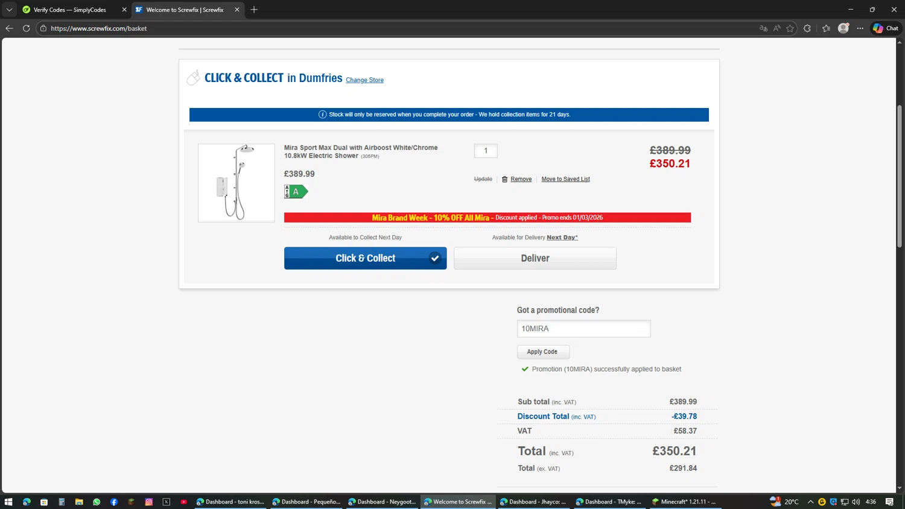
Task: Refresh the Screwfix basket page
Action: (26, 28)
